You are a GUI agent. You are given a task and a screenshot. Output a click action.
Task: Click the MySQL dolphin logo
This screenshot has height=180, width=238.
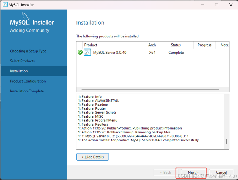coord(26,16)
